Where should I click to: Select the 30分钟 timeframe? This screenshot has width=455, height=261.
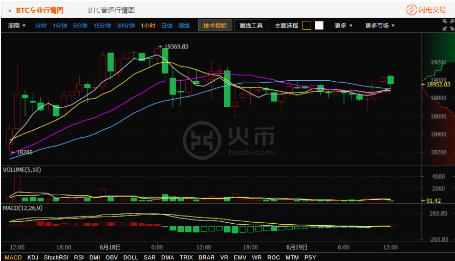[x=125, y=26]
